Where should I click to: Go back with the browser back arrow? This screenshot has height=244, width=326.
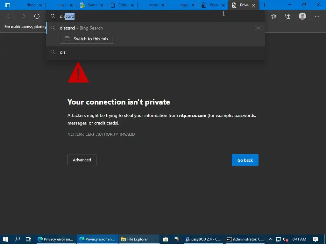tap(9, 16)
